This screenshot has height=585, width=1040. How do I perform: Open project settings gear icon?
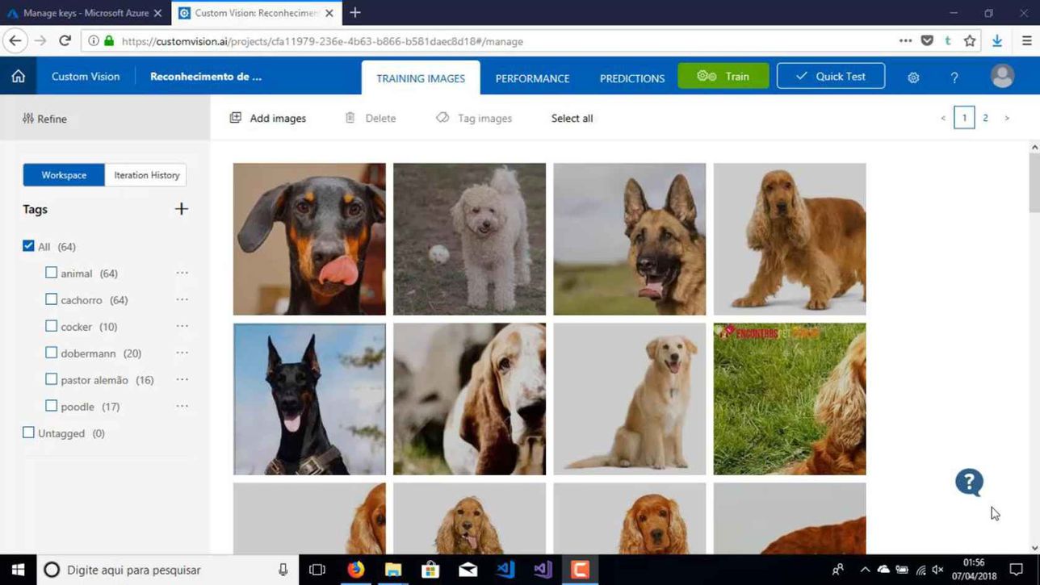(913, 77)
